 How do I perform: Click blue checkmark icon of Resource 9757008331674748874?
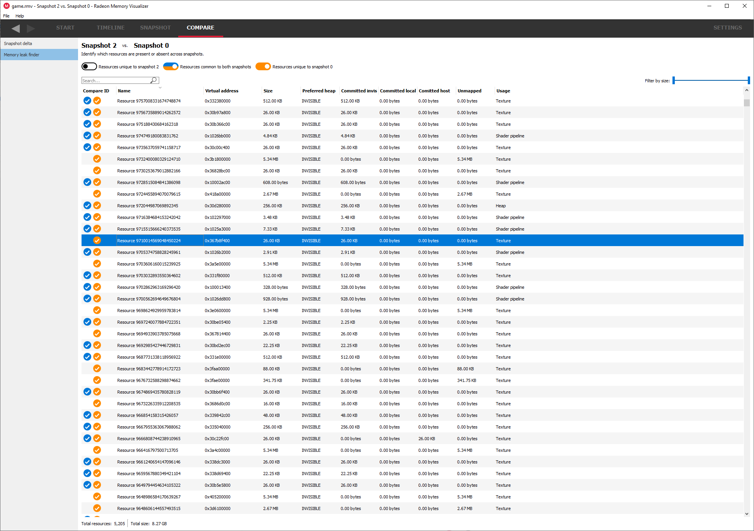click(x=87, y=101)
